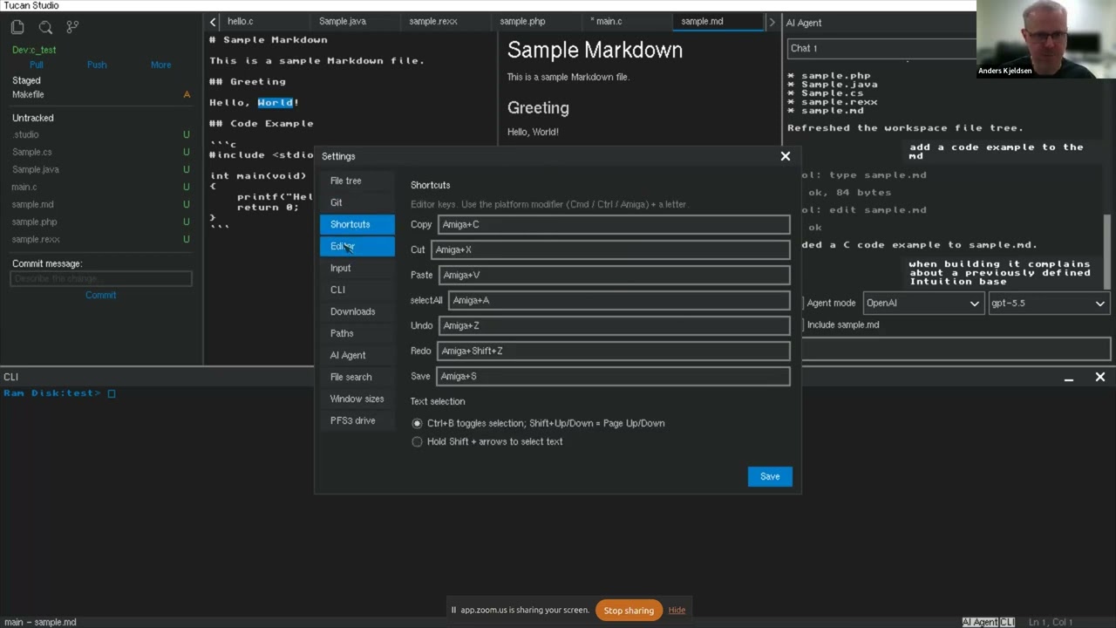Viewport: 1116px width, 628px height.
Task: Focus the Redo shortcut field
Action: pyautogui.click(x=614, y=351)
